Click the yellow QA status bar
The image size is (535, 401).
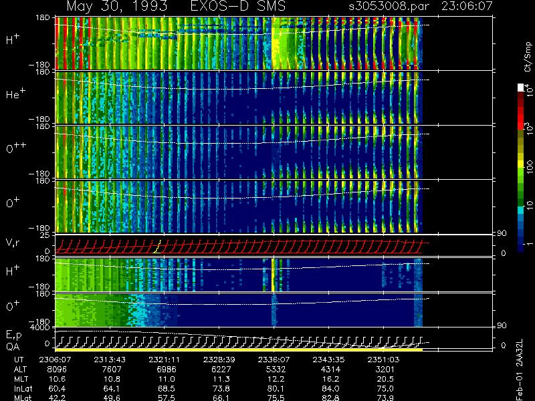[239, 350]
